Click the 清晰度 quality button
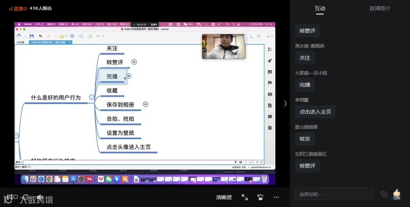 click(x=224, y=198)
